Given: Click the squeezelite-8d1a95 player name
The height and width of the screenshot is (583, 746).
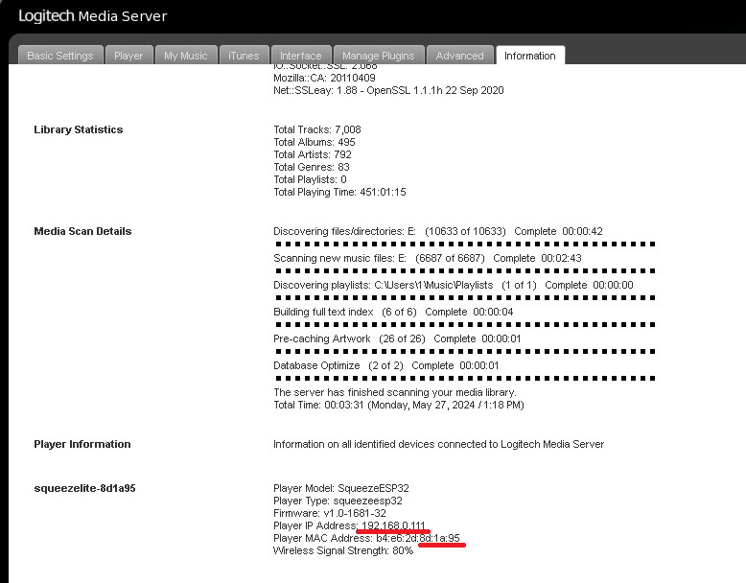Looking at the screenshot, I should click(84, 488).
